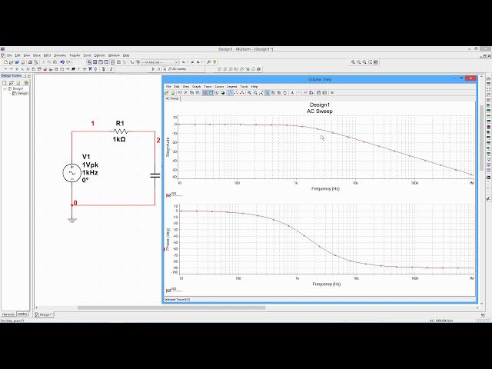Screen dimensions: 492x369
Task: Stop the simulation with the stop button
Action: pos(165,69)
